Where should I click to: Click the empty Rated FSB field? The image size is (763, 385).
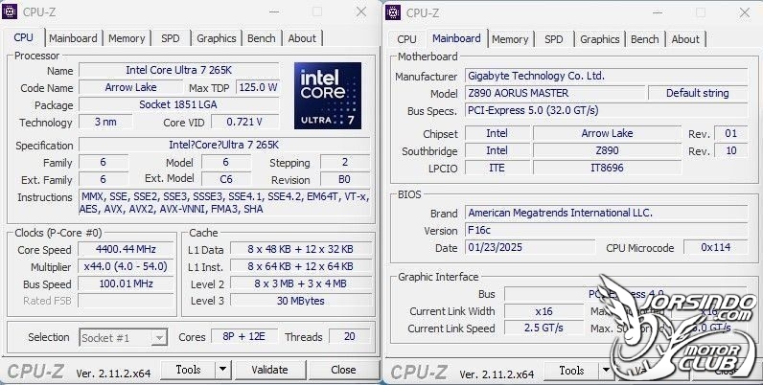[126, 301]
